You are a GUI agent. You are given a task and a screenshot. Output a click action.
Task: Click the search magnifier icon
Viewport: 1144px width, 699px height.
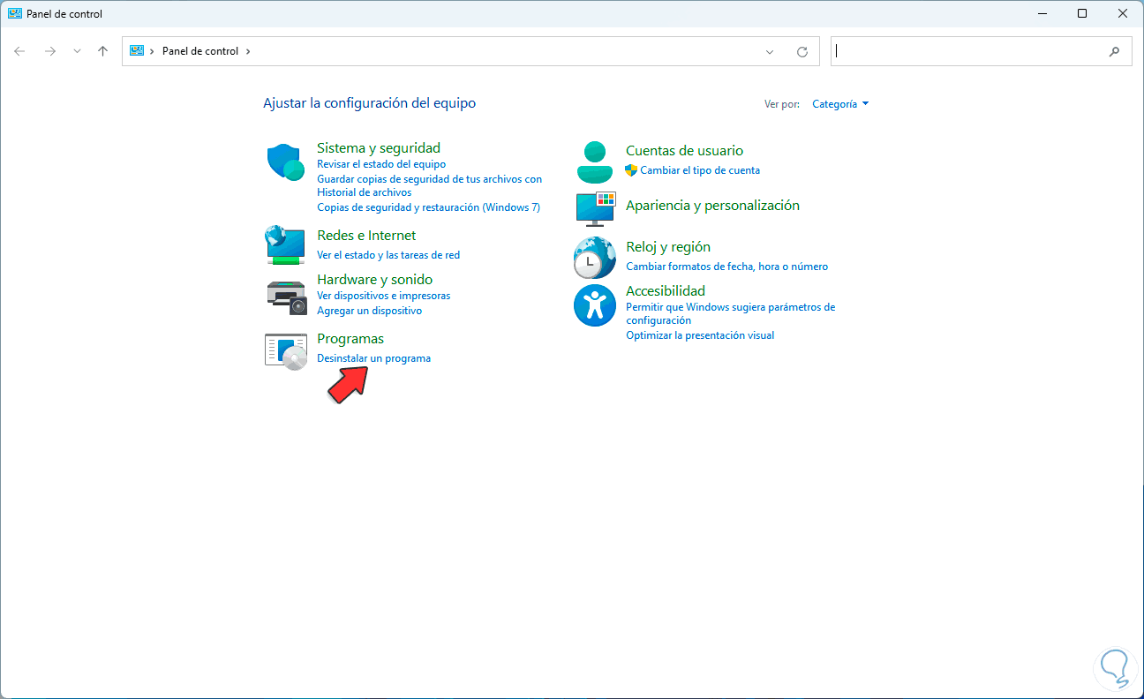pos(1114,51)
